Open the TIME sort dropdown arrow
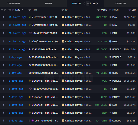Screen dimensions: 138x125 pyautogui.click(x=23, y=10)
